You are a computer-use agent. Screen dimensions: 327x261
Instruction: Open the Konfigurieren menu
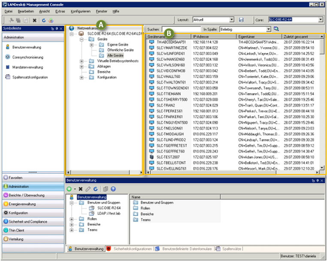[x=81, y=11]
